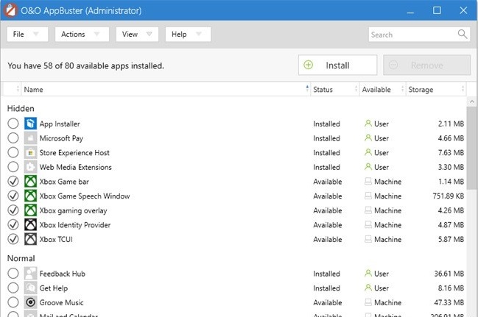Open the File dropdown menu
This screenshot has width=478, height=317.
pos(28,35)
